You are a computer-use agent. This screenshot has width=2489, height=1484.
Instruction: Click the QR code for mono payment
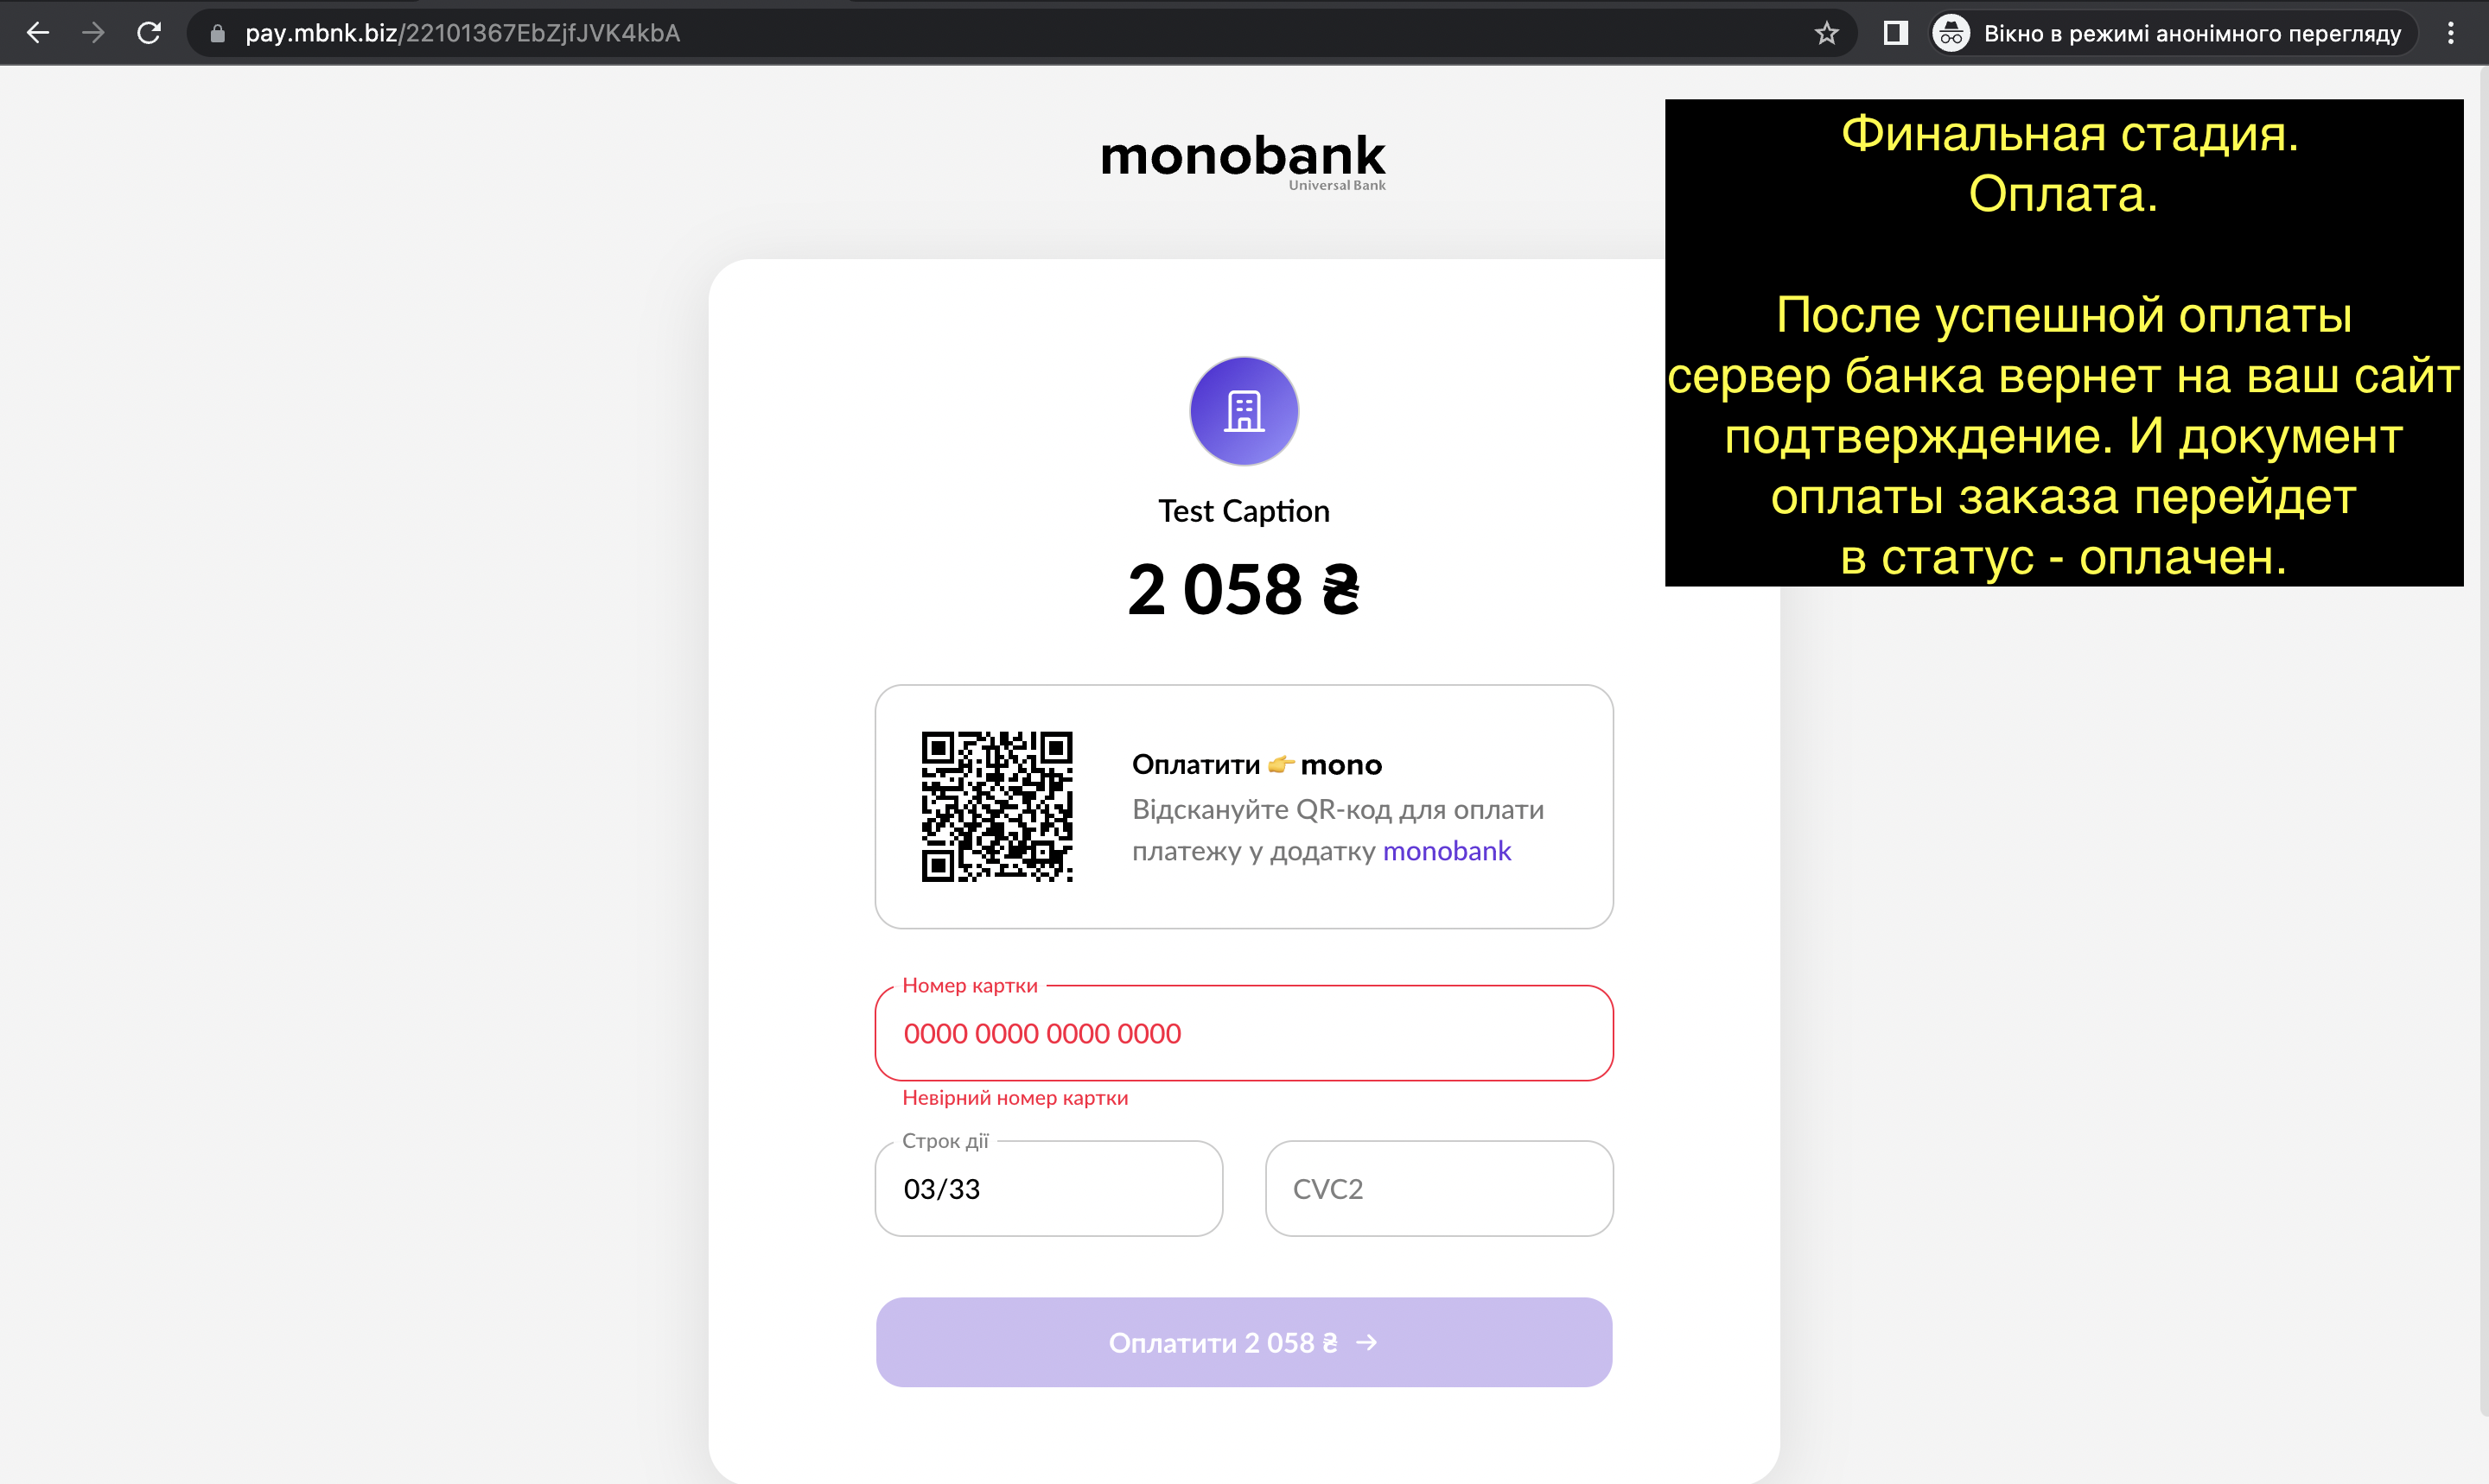996,806
